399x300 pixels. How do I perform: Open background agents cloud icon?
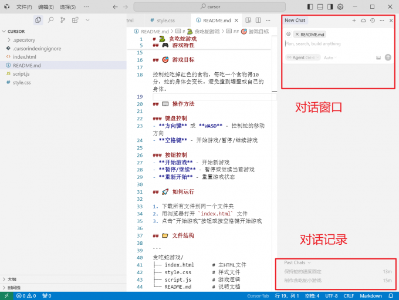coord(363,21)
